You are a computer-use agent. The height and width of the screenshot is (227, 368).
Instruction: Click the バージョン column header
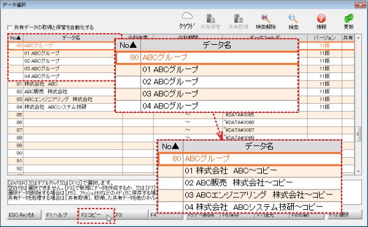coord(324,38)
